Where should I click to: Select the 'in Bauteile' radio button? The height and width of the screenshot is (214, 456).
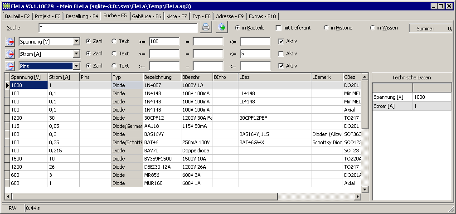[x=238, y=28]
